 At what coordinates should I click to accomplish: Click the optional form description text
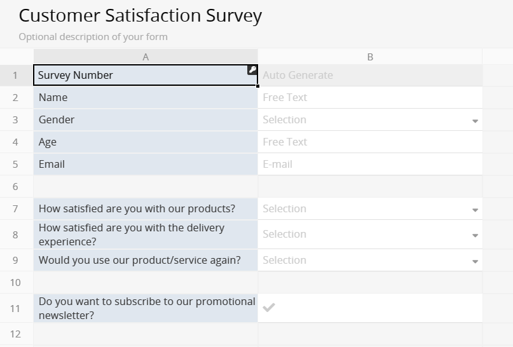tap(93, 36)
